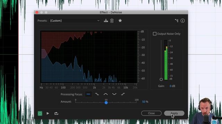Toggle the loop/export preview icon

click(x=56, y=113)
